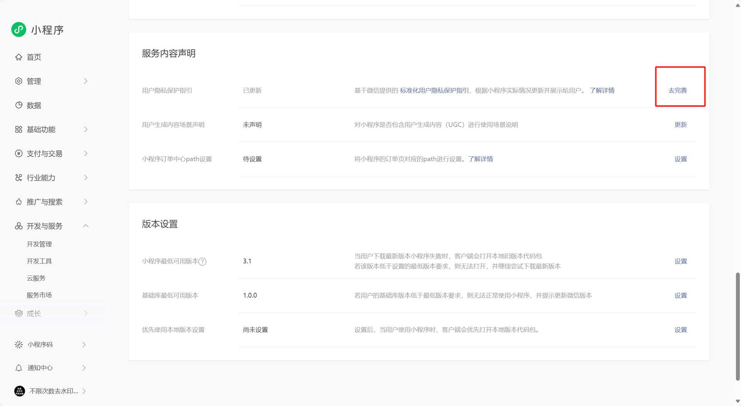Screen dimensions: 741x406
Task: Click the 首页 home icon in sidebar
Action: pyautogui.click(x=19, y=57)
